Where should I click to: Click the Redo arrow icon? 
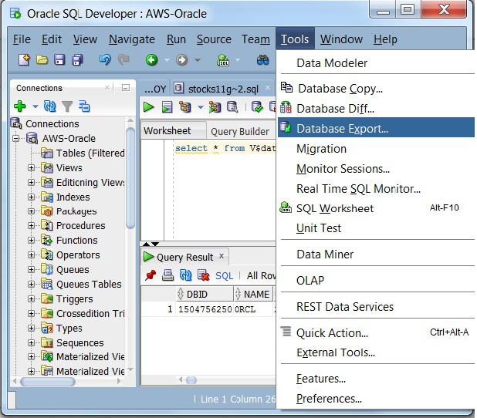point(123,60)
